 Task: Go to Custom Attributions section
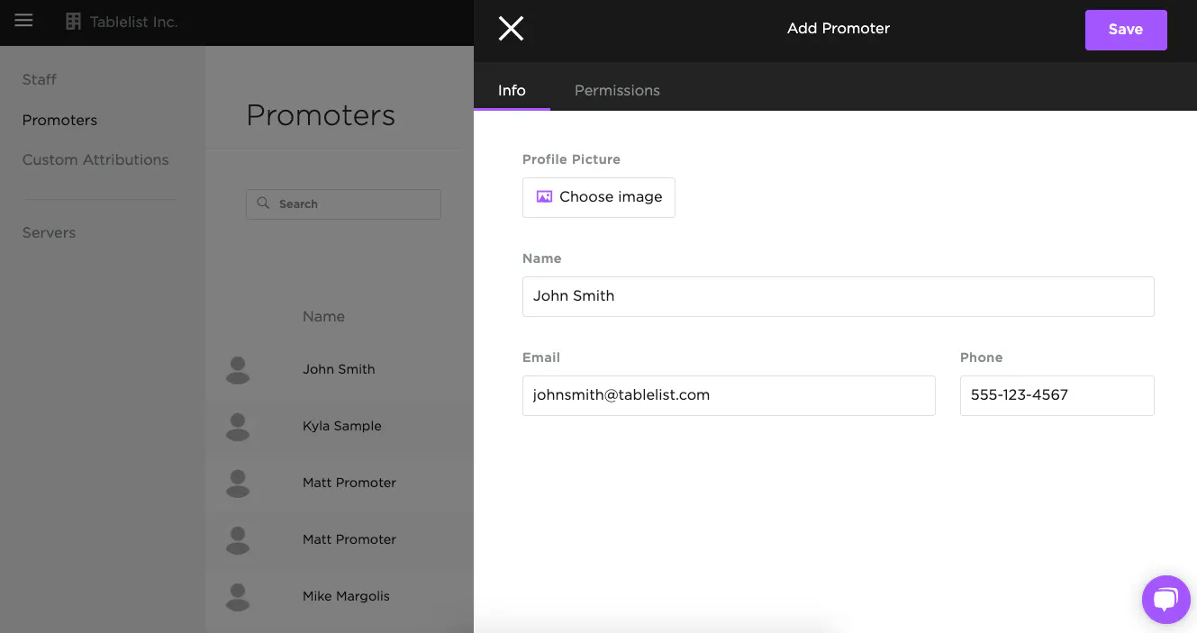pos(95,159)
